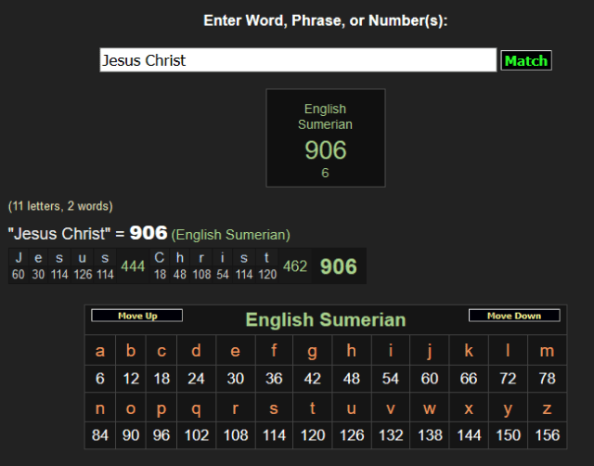
Task: Select letter 'm' in cipher table
Action: coord(547,351)
